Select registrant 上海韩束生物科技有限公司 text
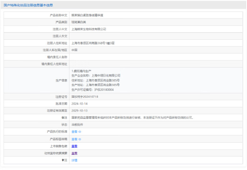Screen dimensions: 247x170 pos(89,29)
